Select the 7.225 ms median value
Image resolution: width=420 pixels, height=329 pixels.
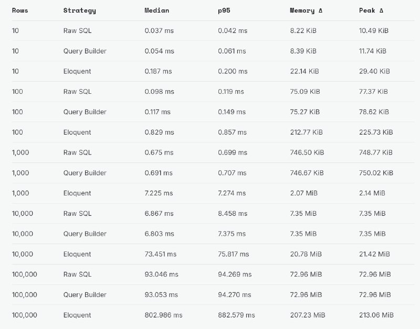(x=159, y=193)
